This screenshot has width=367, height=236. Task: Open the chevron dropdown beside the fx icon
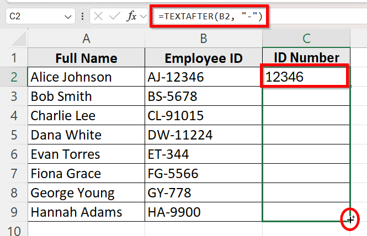pyautogui.click(x=144, y=17)
